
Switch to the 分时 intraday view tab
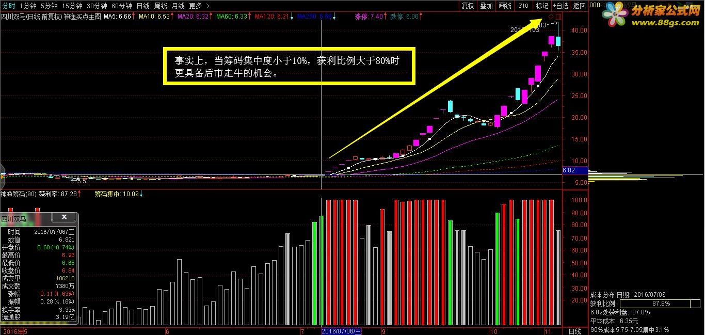pos(8,6)
